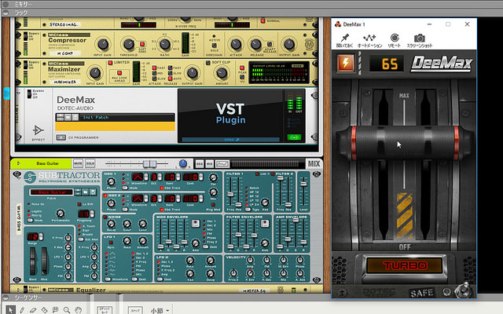Screen dimensions: 503x314
Task: Toggle the Soft Clip button on Maximizer
Action: (x=207, y=63)
